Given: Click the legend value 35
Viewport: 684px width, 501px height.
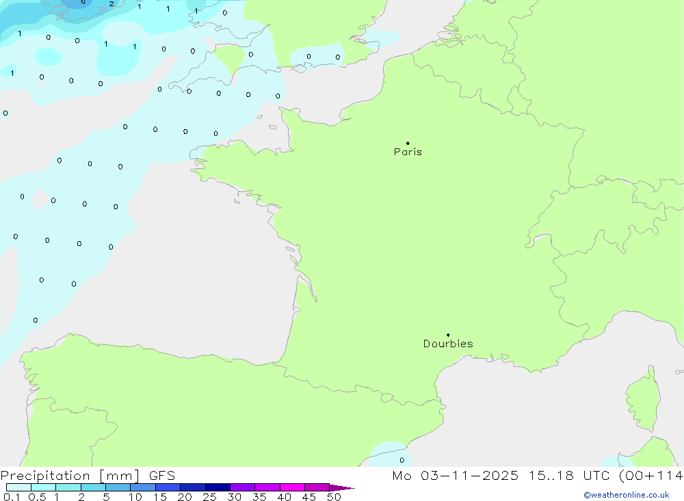Looking at the screenshot, I should coord(259,497).
